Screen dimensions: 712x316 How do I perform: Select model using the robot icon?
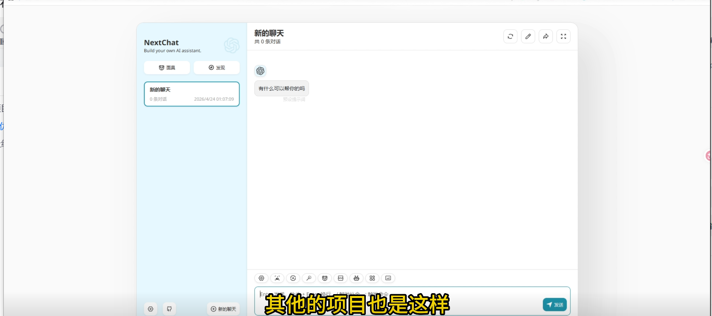point(356,278)
